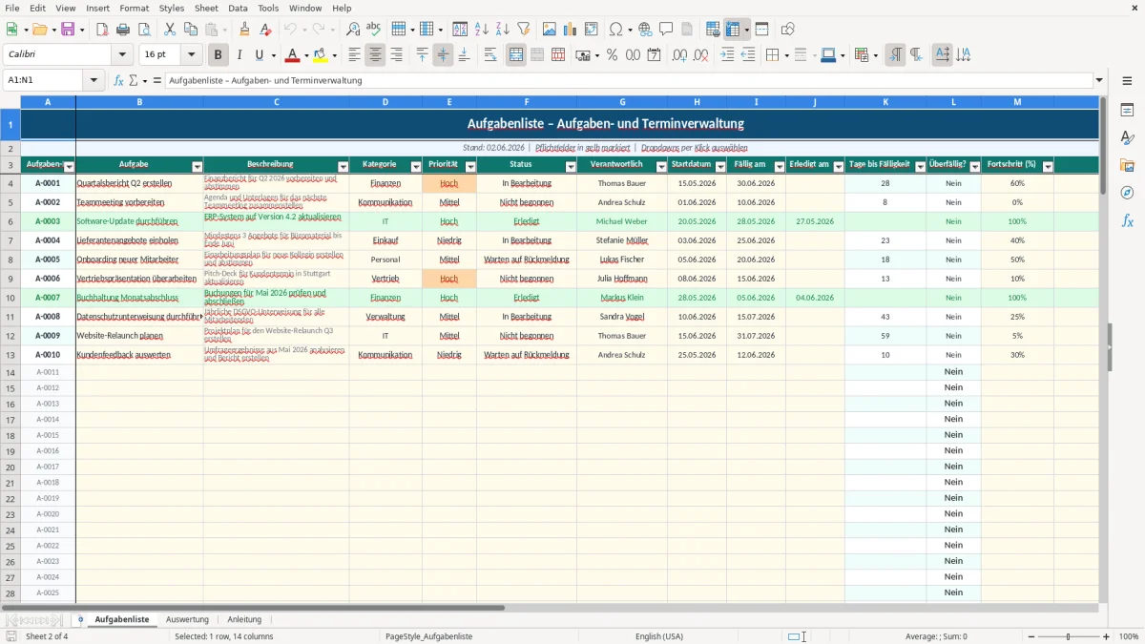Insert a chart
This screenshot has height=644, width=1145.
(571, 30)
